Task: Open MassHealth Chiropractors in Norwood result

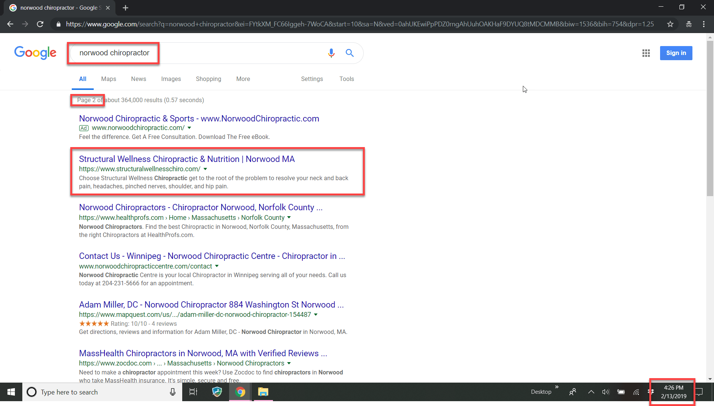Action: click(x=203, y=353)
